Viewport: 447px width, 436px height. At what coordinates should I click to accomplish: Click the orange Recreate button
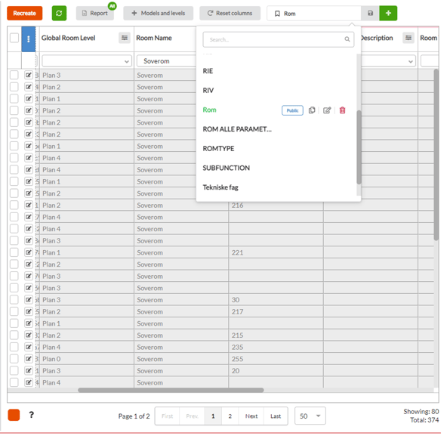coord(24,13)
